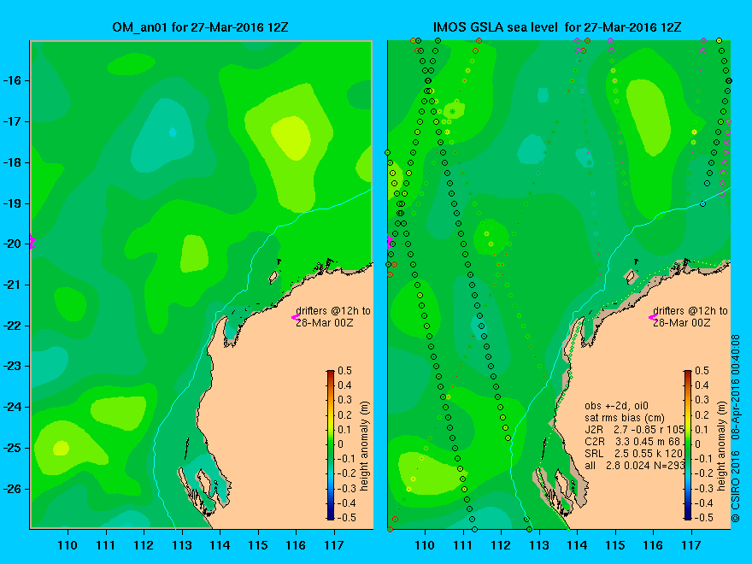
Task: Click the '0.3' tick on left colorbar
Action: [345, 400]
